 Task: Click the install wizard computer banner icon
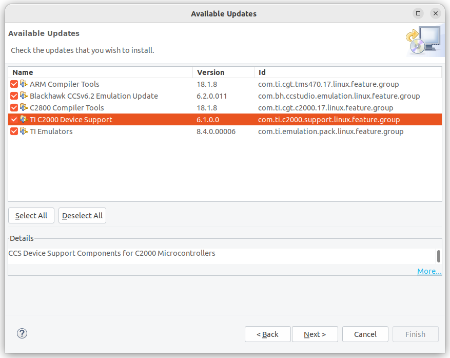tap(424, 41)
